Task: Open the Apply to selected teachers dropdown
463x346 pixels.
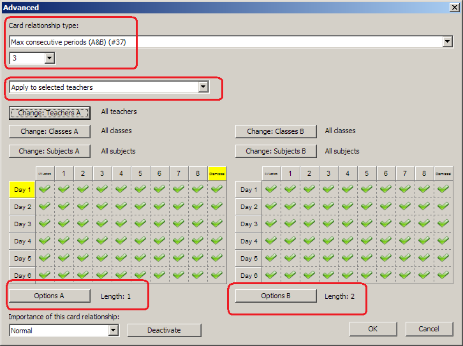Action: pos(203,87)
